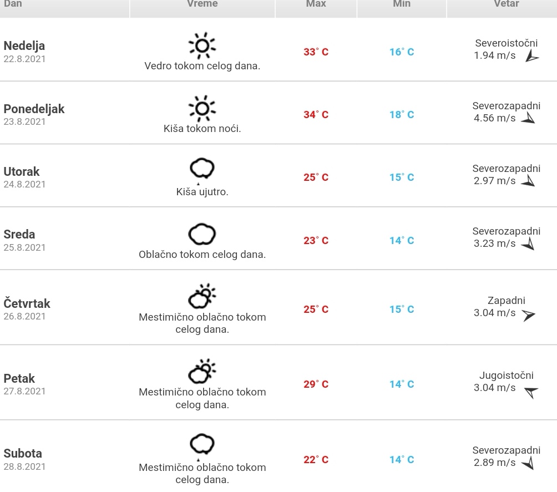The image size is (557, 492).
Task: Select the Nedelja 22.8.2021 day label
Action: point(24,52)
